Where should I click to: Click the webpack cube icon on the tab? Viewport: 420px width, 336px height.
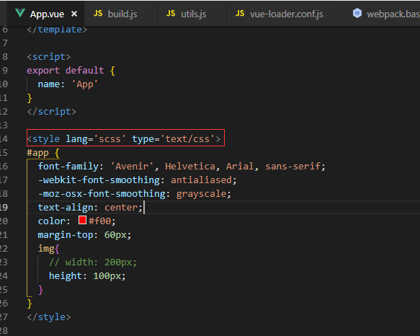click(x=357, y=13)
